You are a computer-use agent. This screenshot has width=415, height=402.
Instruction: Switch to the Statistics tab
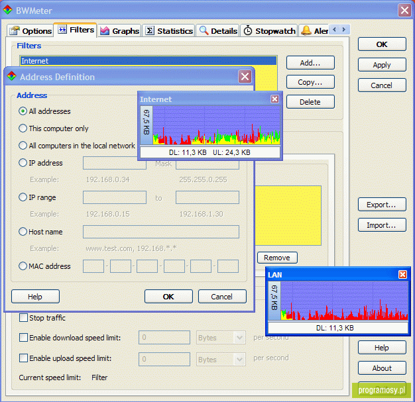[x=169, y=31]
